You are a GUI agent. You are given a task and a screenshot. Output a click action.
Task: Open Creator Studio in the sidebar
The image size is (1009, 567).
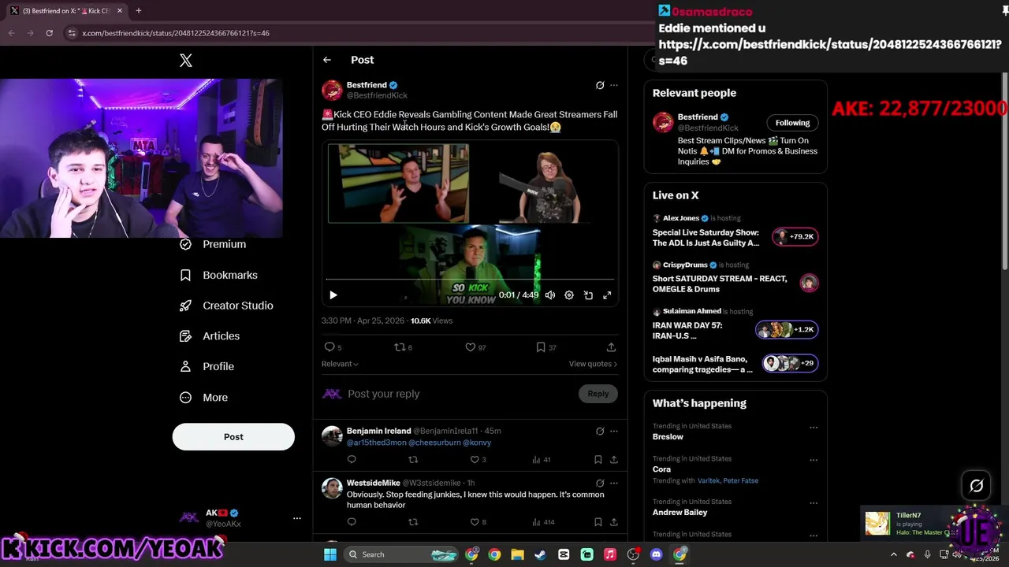pyautogui.click(x=226, y=306)
